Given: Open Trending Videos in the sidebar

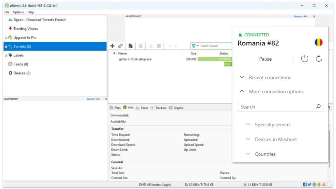Looking at the screenshot, I should 26,29.
